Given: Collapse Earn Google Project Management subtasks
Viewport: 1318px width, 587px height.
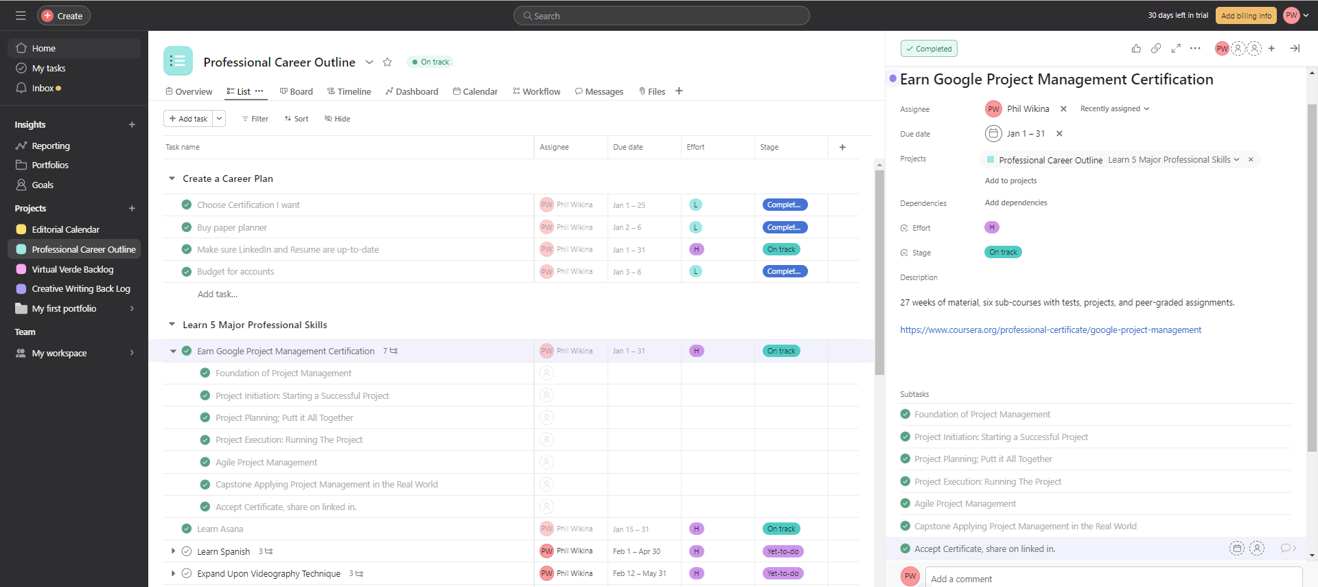Looking at the screenshot, I should 173,351.
